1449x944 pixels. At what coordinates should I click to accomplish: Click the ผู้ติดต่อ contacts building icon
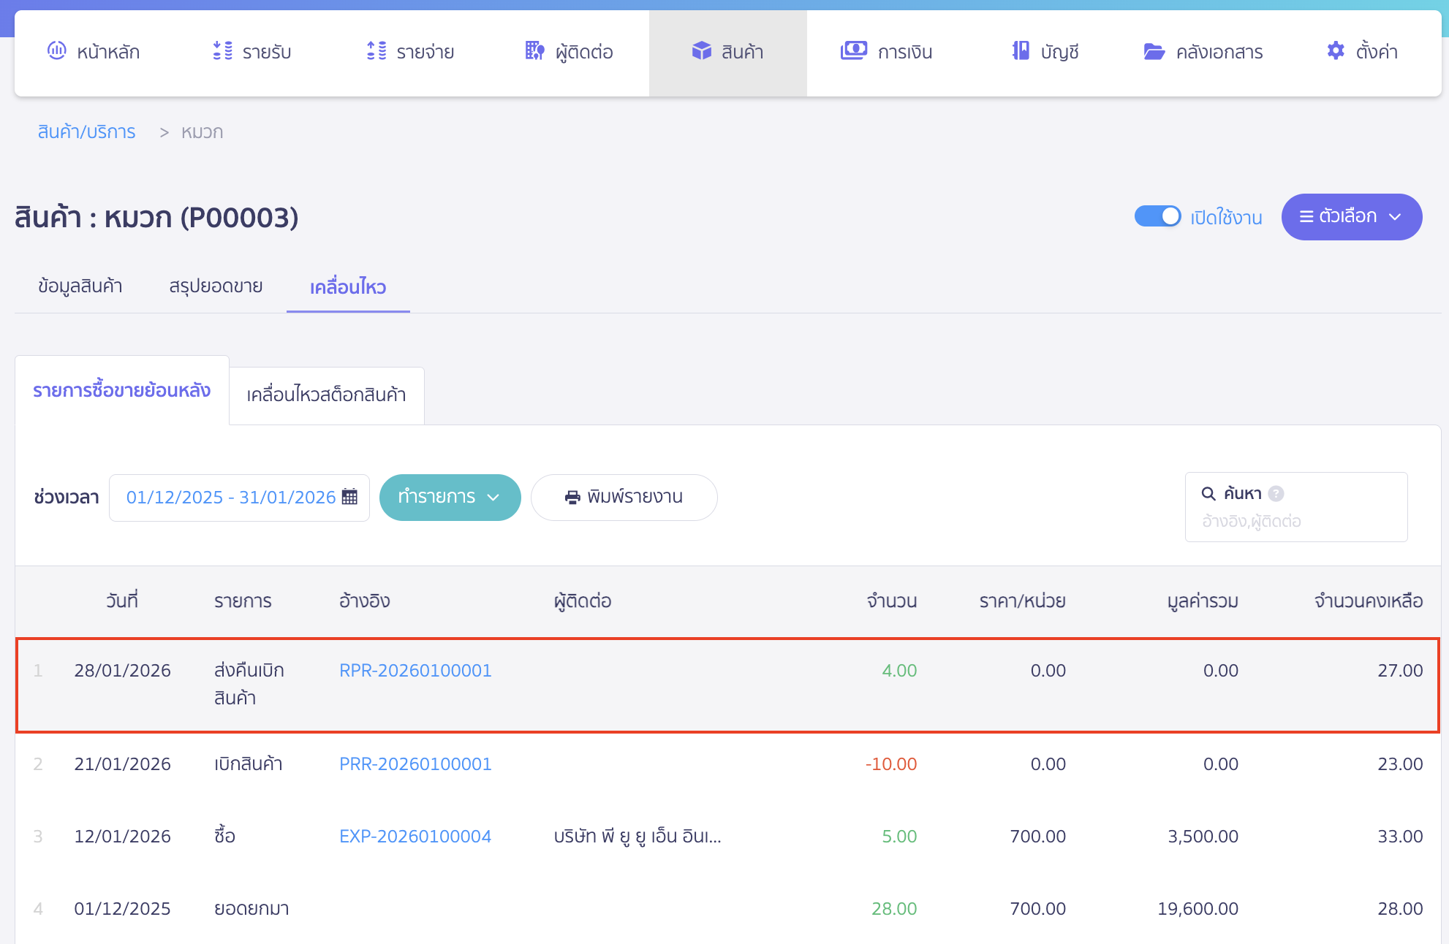[534, 51]
